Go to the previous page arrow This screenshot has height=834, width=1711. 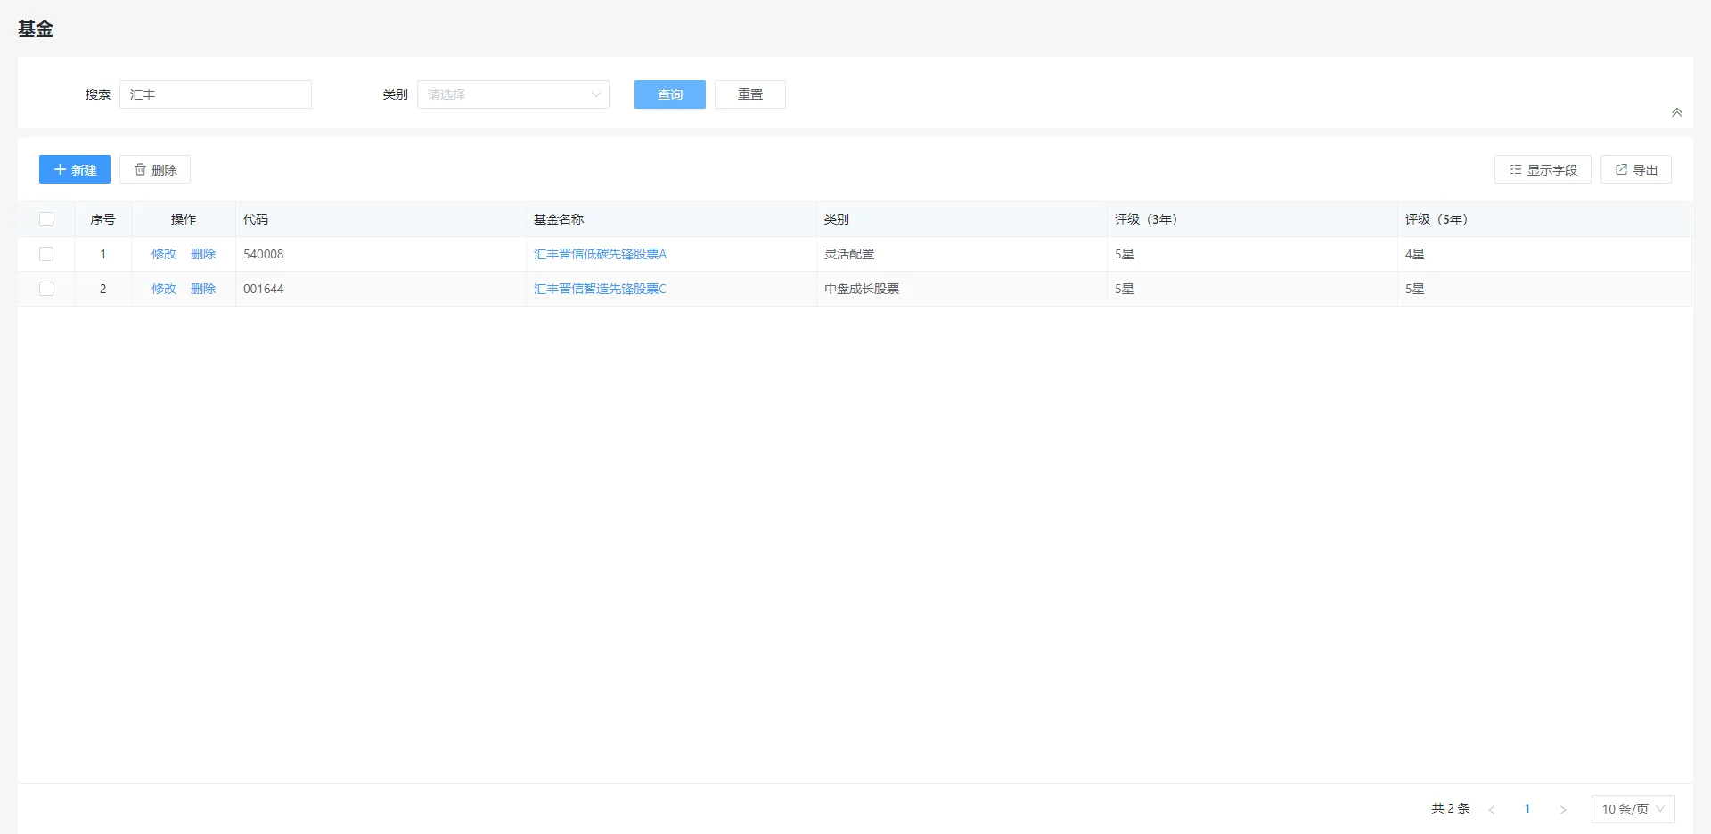tap(1492, 809)
